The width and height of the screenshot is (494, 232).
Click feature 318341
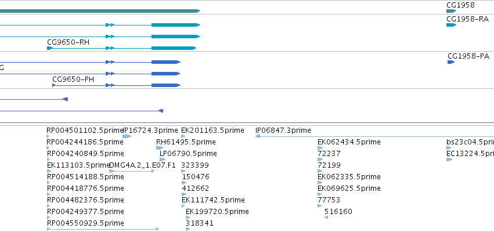[x=200, y=223]
